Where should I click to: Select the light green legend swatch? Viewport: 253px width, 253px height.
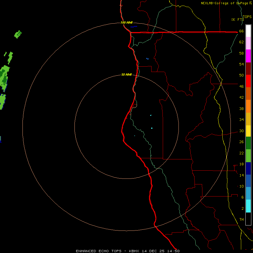pos(248,156)
